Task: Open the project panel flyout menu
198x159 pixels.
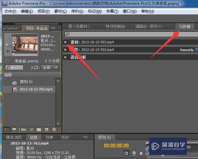Action: [53, 28]
